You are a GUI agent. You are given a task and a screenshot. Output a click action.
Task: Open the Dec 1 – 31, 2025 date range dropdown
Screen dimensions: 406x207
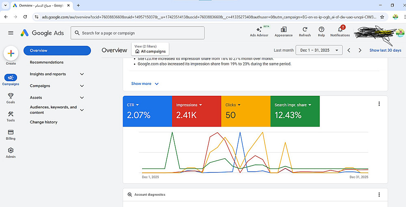320,50
